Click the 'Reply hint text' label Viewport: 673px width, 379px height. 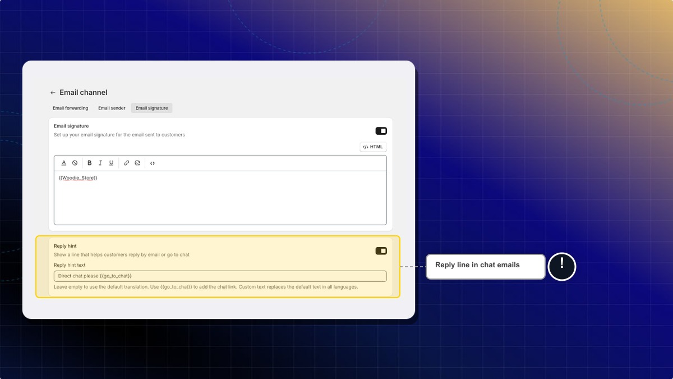(70, 265)
